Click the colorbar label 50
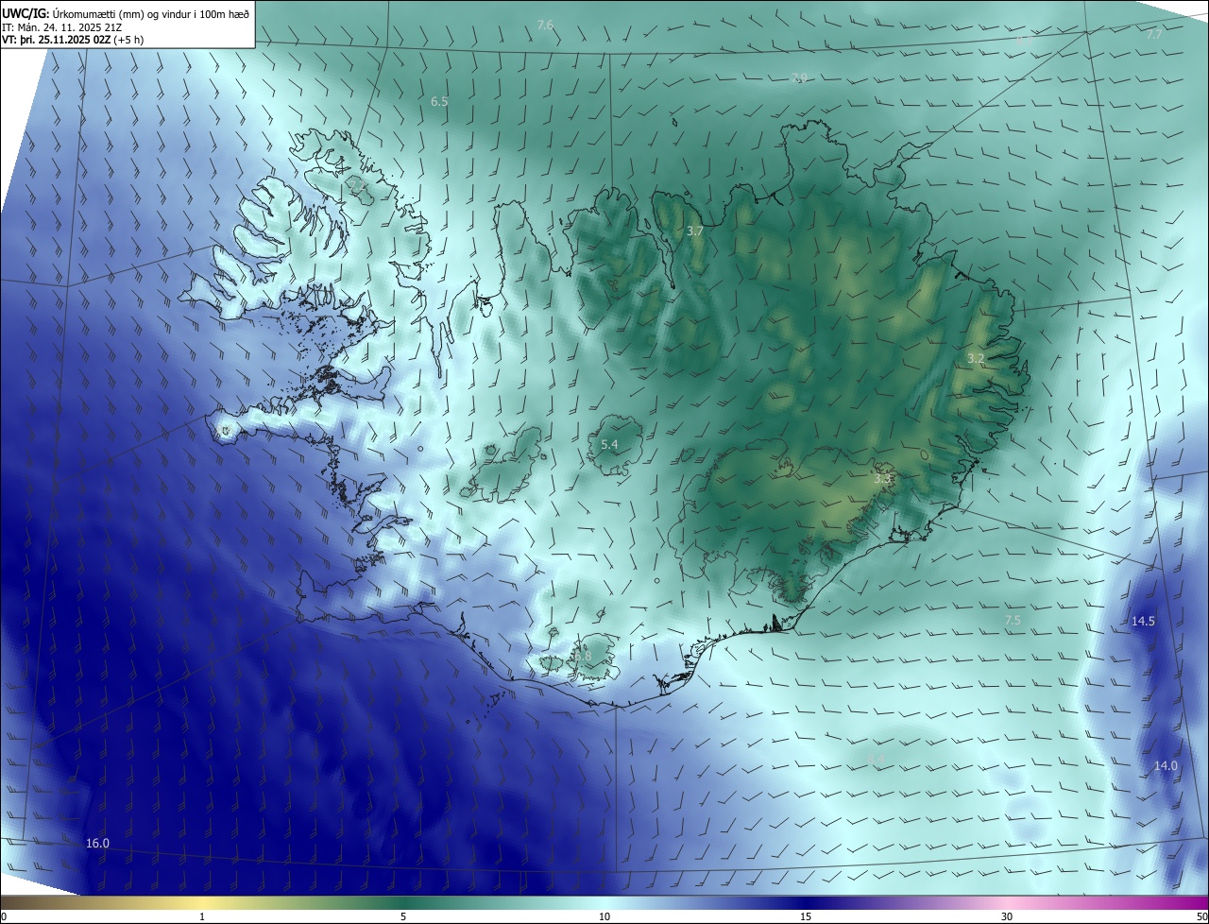Image resolution: width=1209 pixels, height=924 pixels. 1201,916
